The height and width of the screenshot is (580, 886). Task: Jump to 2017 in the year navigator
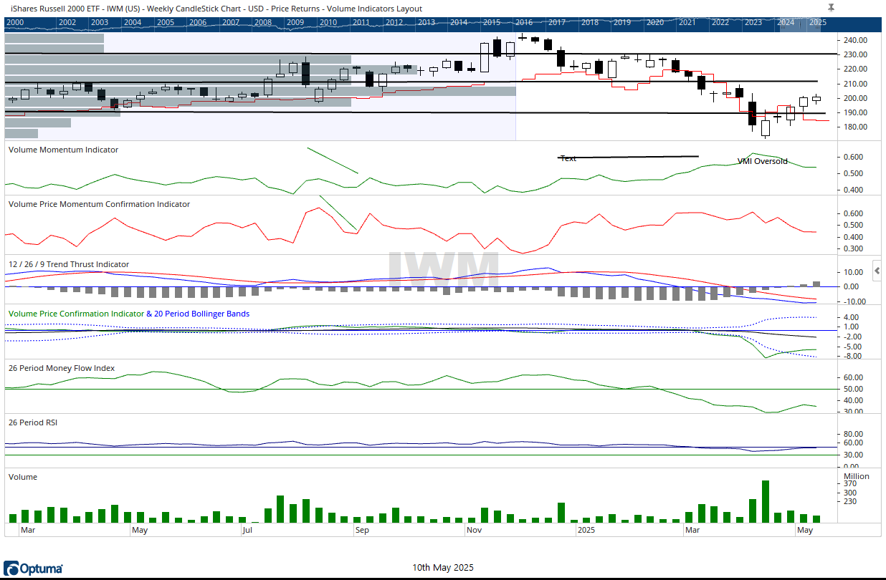(557, 22)
